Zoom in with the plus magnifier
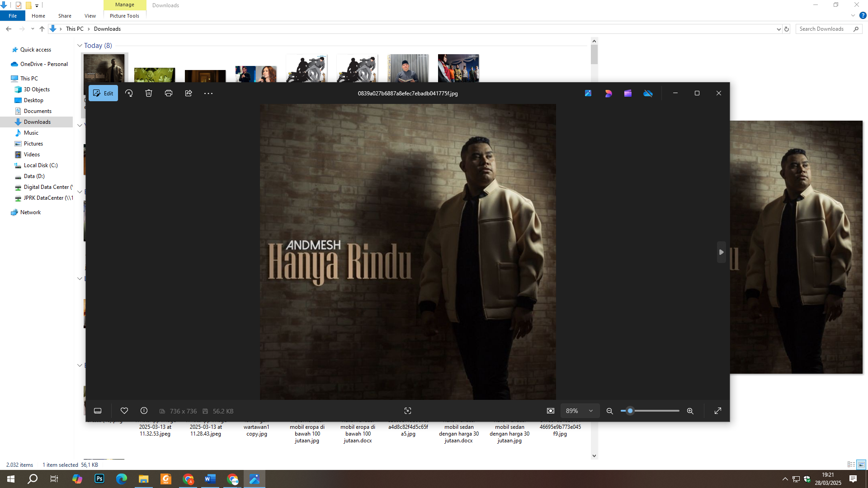Screen dimensions: 868x488 [x=690, y=411]
